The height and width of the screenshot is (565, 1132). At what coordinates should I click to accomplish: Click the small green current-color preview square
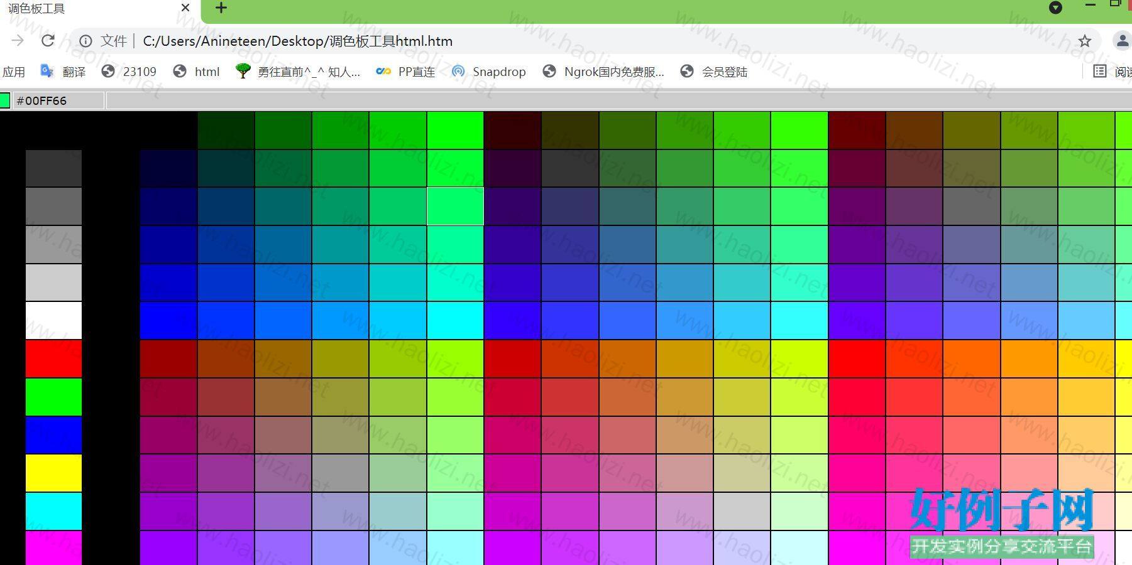(5, 100)
